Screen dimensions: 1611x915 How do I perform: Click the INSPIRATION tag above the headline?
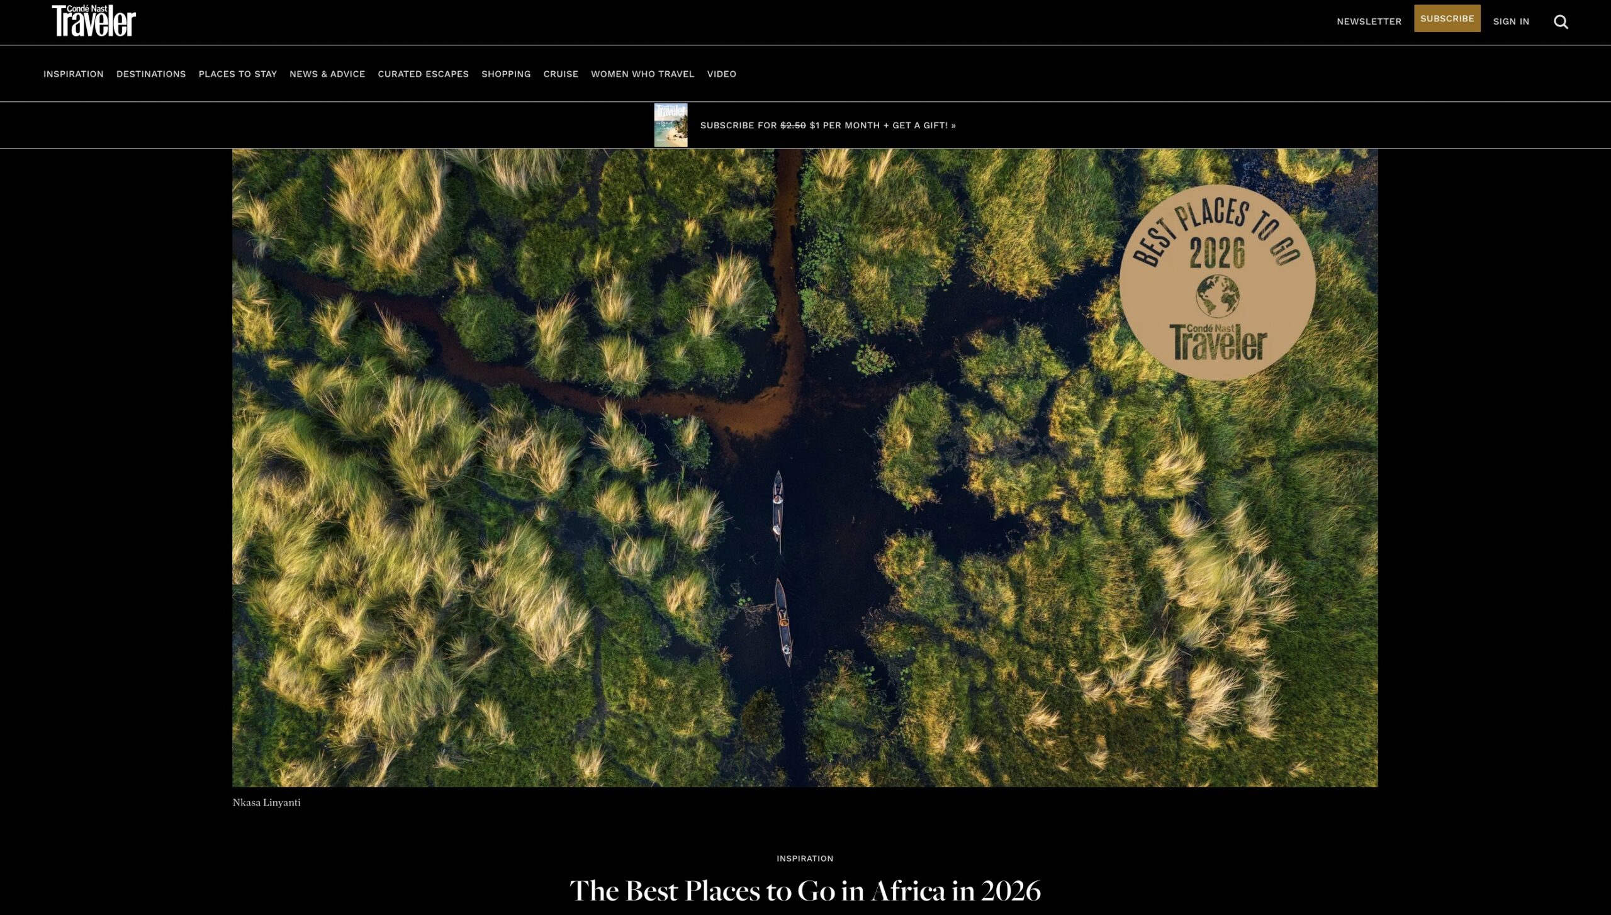[x=804, y=858]
